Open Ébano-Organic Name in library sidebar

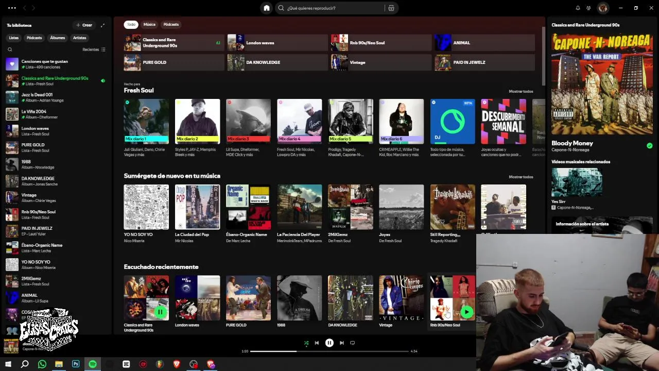(x=56, y=248)
